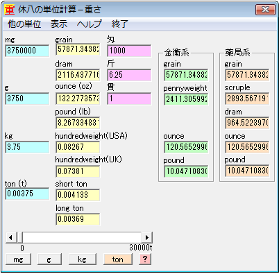
Task: Click the 金衡系 pound field
Action: (186, 171)
